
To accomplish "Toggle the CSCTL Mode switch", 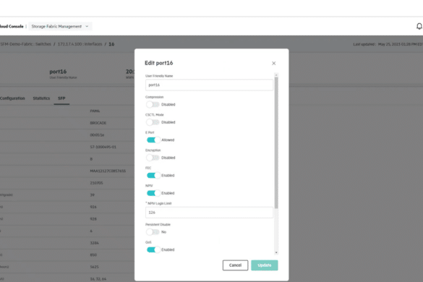I will coord(153,122).
